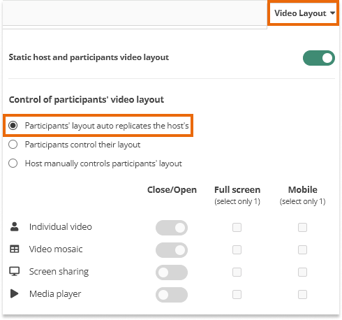Click the Media player play icon
The height and width of the screenshot is (320, 342).
coord(15,293)
